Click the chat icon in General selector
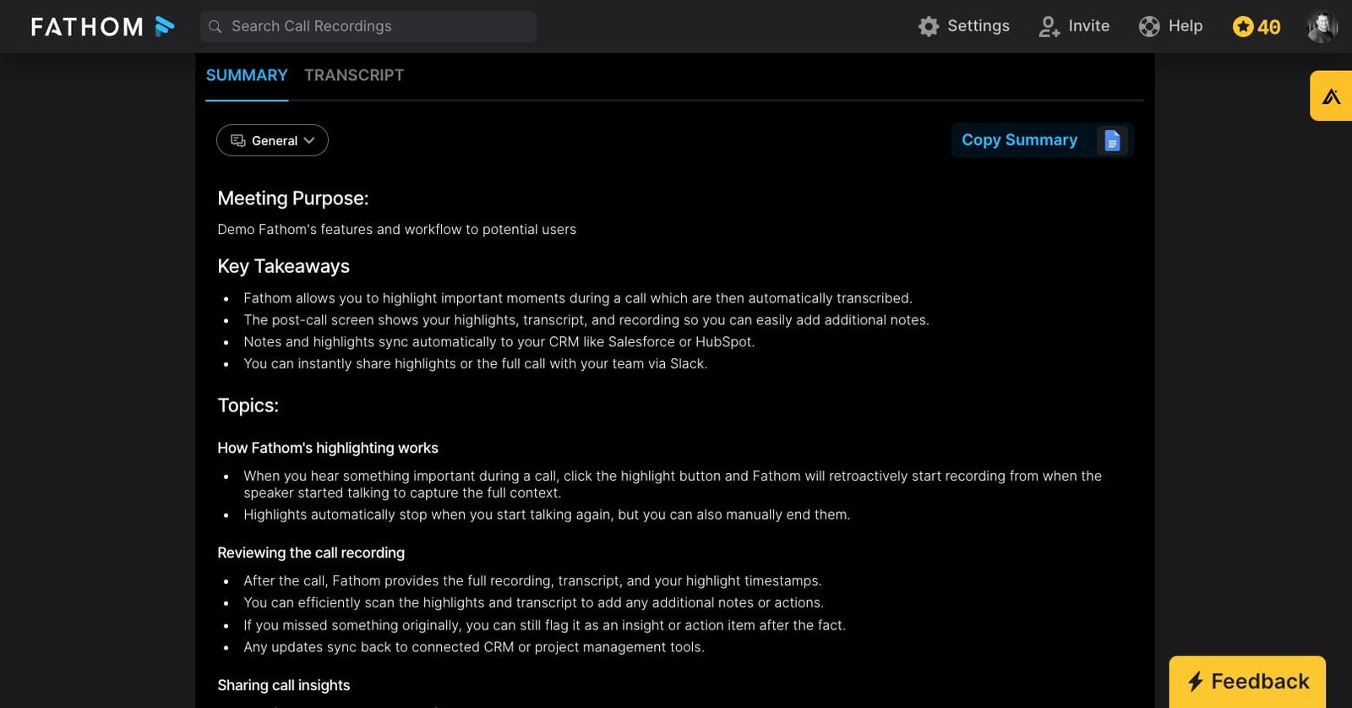Screen dimensions: 1352x708 pyautogui.click(x=238, y=140)
